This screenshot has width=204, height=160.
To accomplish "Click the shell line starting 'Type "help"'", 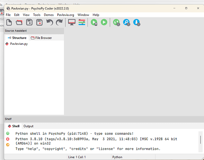I will tap(88, 149).
